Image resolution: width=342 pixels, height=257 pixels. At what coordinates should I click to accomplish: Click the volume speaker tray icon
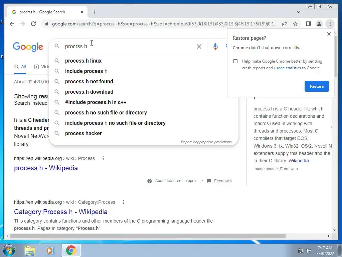tap(308, 251)
